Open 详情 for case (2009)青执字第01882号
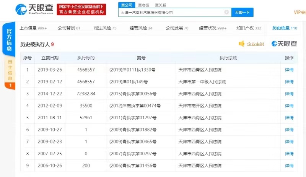306x177 pixels. click(289, 130)
